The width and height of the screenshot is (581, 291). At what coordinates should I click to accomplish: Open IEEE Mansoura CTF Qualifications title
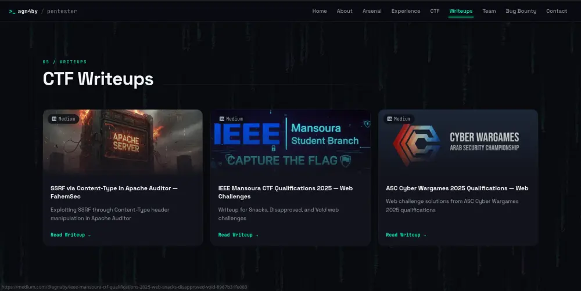(285, 192)
